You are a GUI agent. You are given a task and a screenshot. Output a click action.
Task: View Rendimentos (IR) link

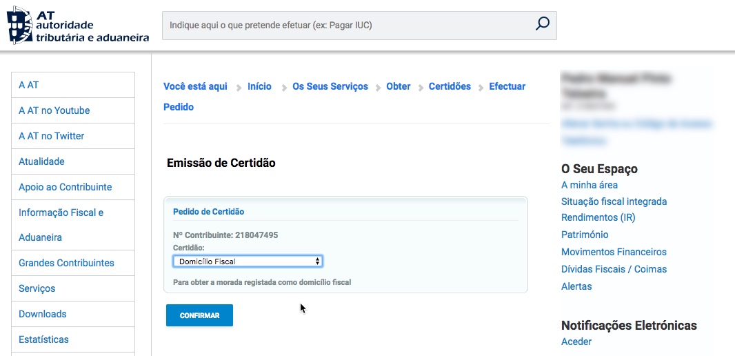pyautogui.click(x=598, y=217)
